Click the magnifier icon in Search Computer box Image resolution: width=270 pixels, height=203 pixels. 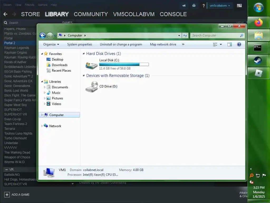(242, 35)
